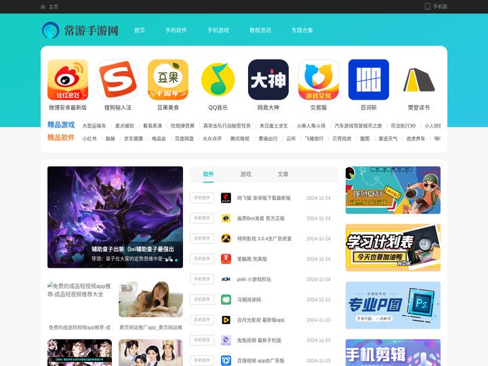
Task: Click the home icon beside 主页
Action: pyautogui.click(x=43, y=7)
